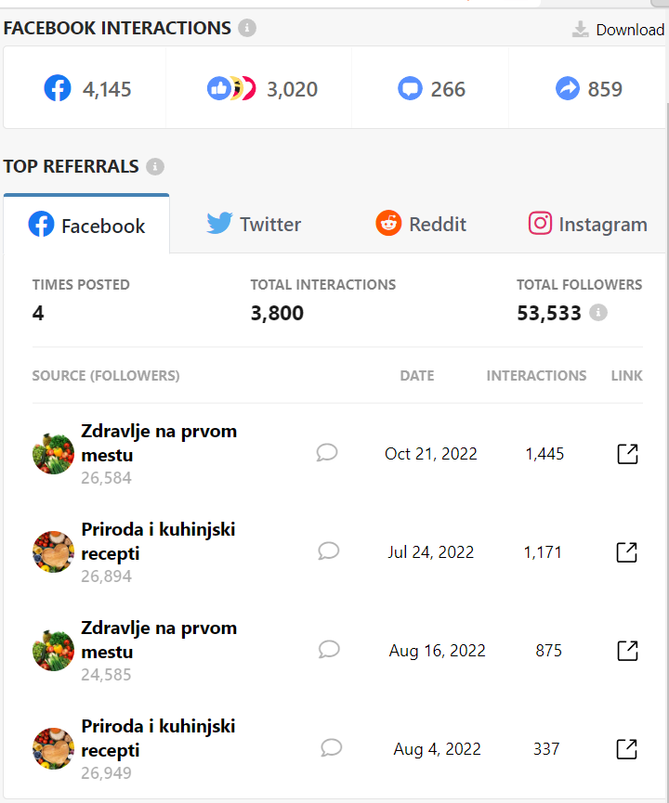Click comment bubble icon on Jul 24 row
The width and height of the screenshot is (669, 803).
(328, 551)
